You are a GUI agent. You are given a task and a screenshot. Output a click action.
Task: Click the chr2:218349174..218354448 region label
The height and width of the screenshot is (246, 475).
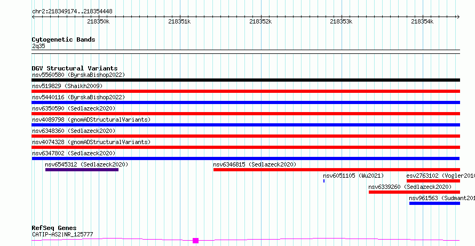point(72,12)
